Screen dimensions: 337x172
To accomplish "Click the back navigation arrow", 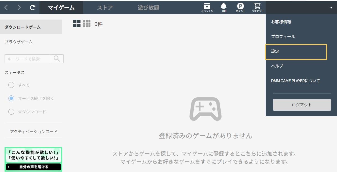I will [6, 8].
